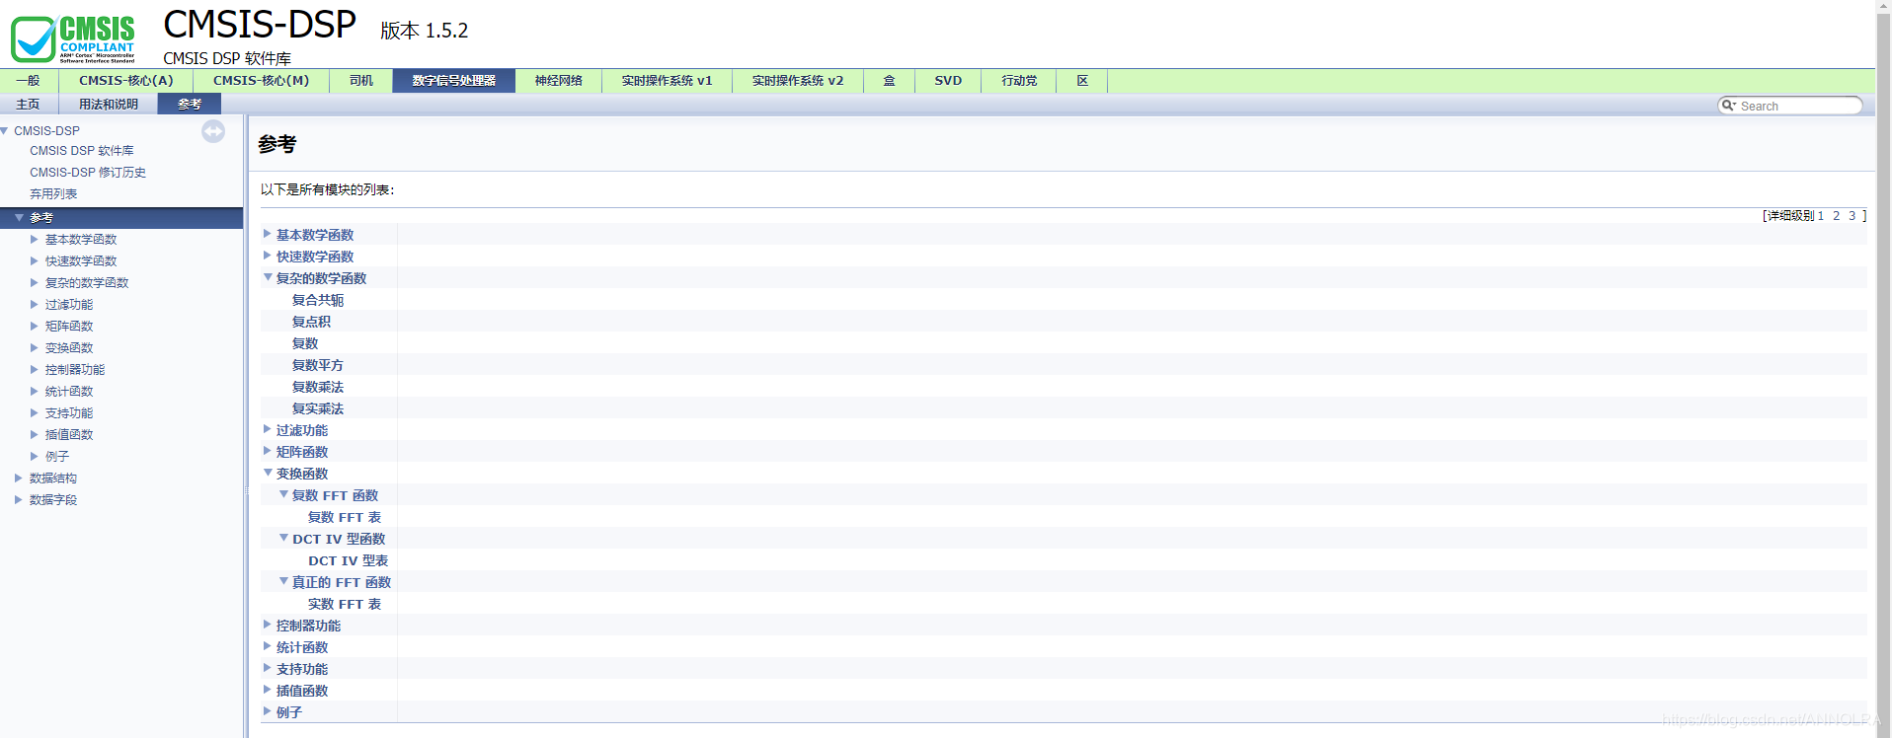This screenshot has height=738, width=1892.
Task: Click the vertical page scrollbar
Action: point(1883,369)
